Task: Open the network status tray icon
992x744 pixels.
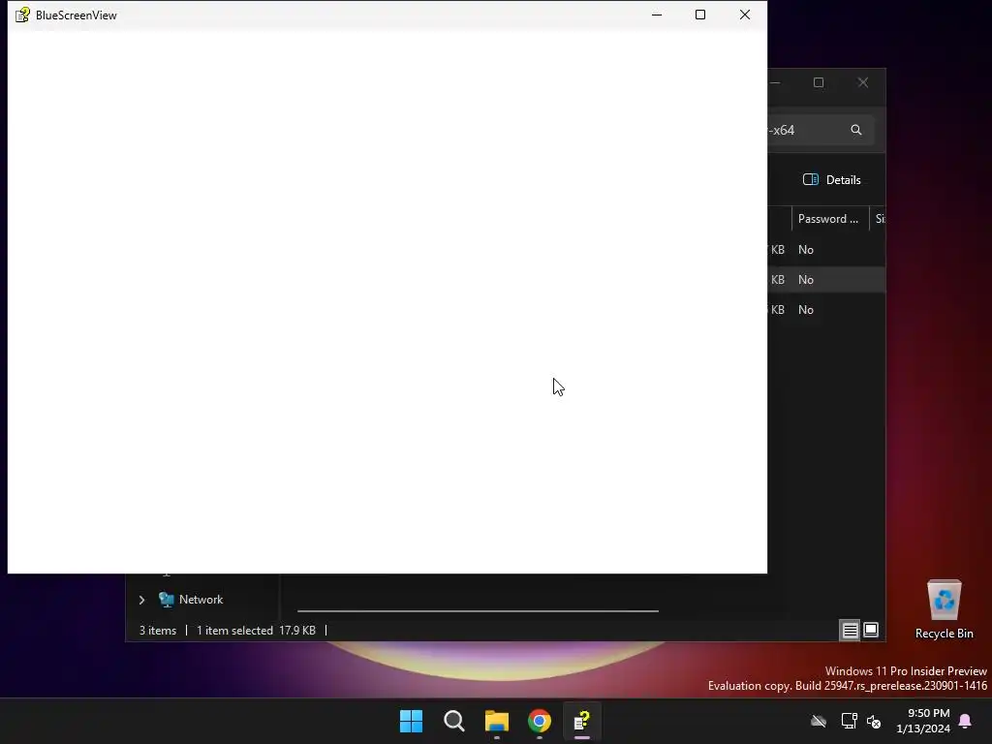Action: [x=849, y=721]
